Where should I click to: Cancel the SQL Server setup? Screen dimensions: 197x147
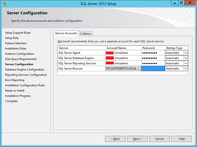(159, 139)
